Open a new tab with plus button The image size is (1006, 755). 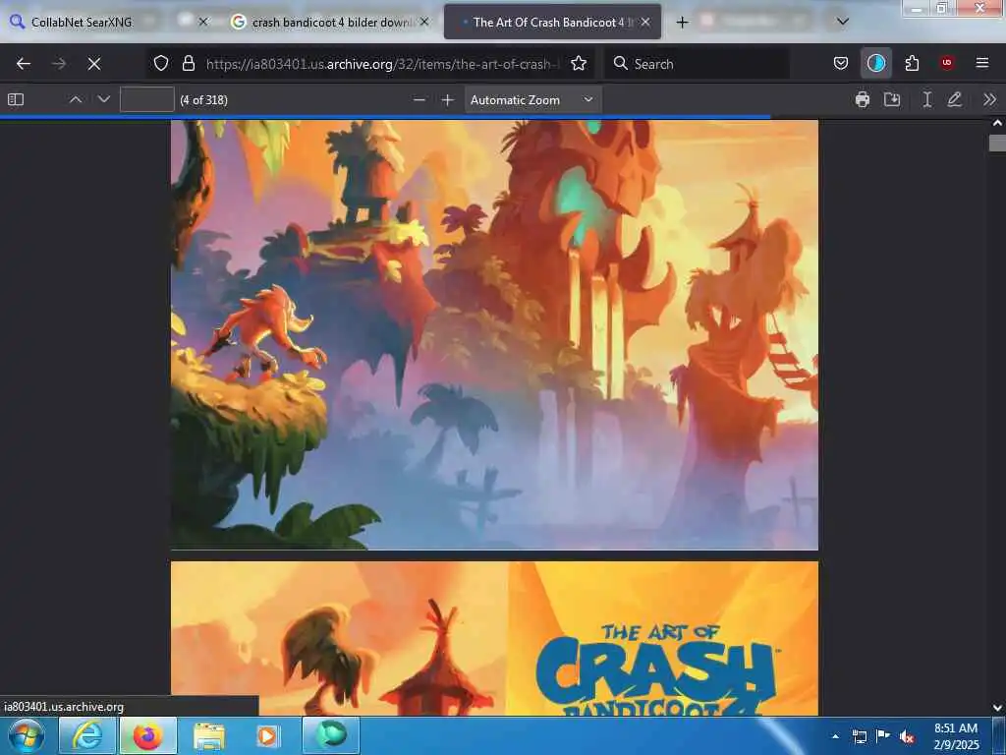click(x=682, y=22)
